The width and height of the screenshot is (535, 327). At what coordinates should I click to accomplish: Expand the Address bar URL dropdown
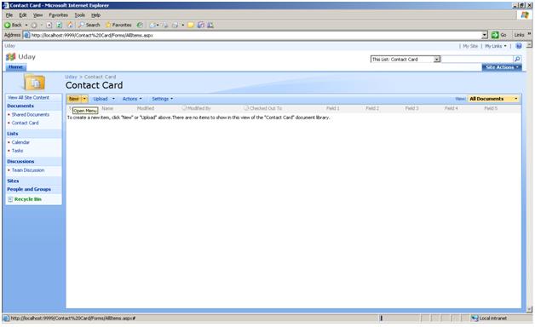pos(485,35)
